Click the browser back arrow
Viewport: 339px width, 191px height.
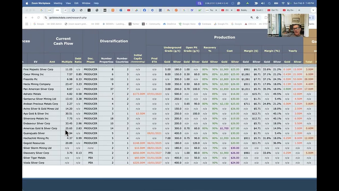(x=26, y=18)
